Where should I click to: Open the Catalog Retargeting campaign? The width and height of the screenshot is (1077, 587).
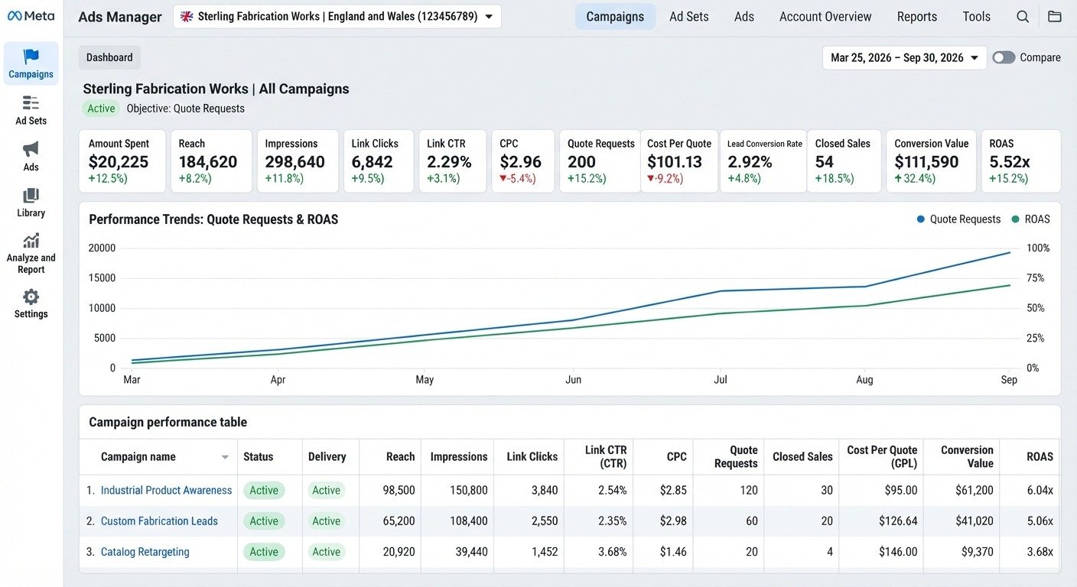click(x=145, y=552)
